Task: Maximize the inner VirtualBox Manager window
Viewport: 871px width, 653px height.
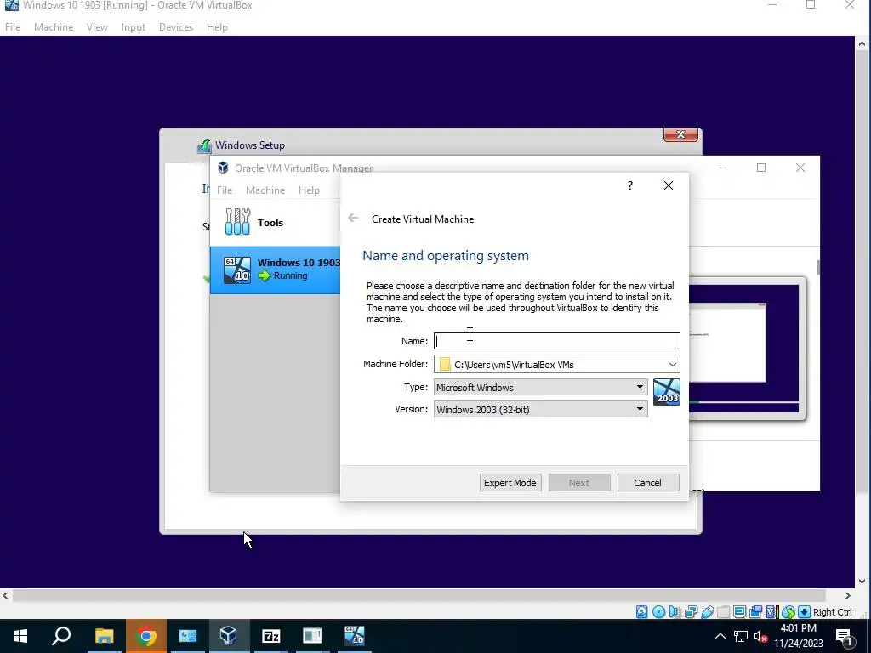Action: click(761, 168)
